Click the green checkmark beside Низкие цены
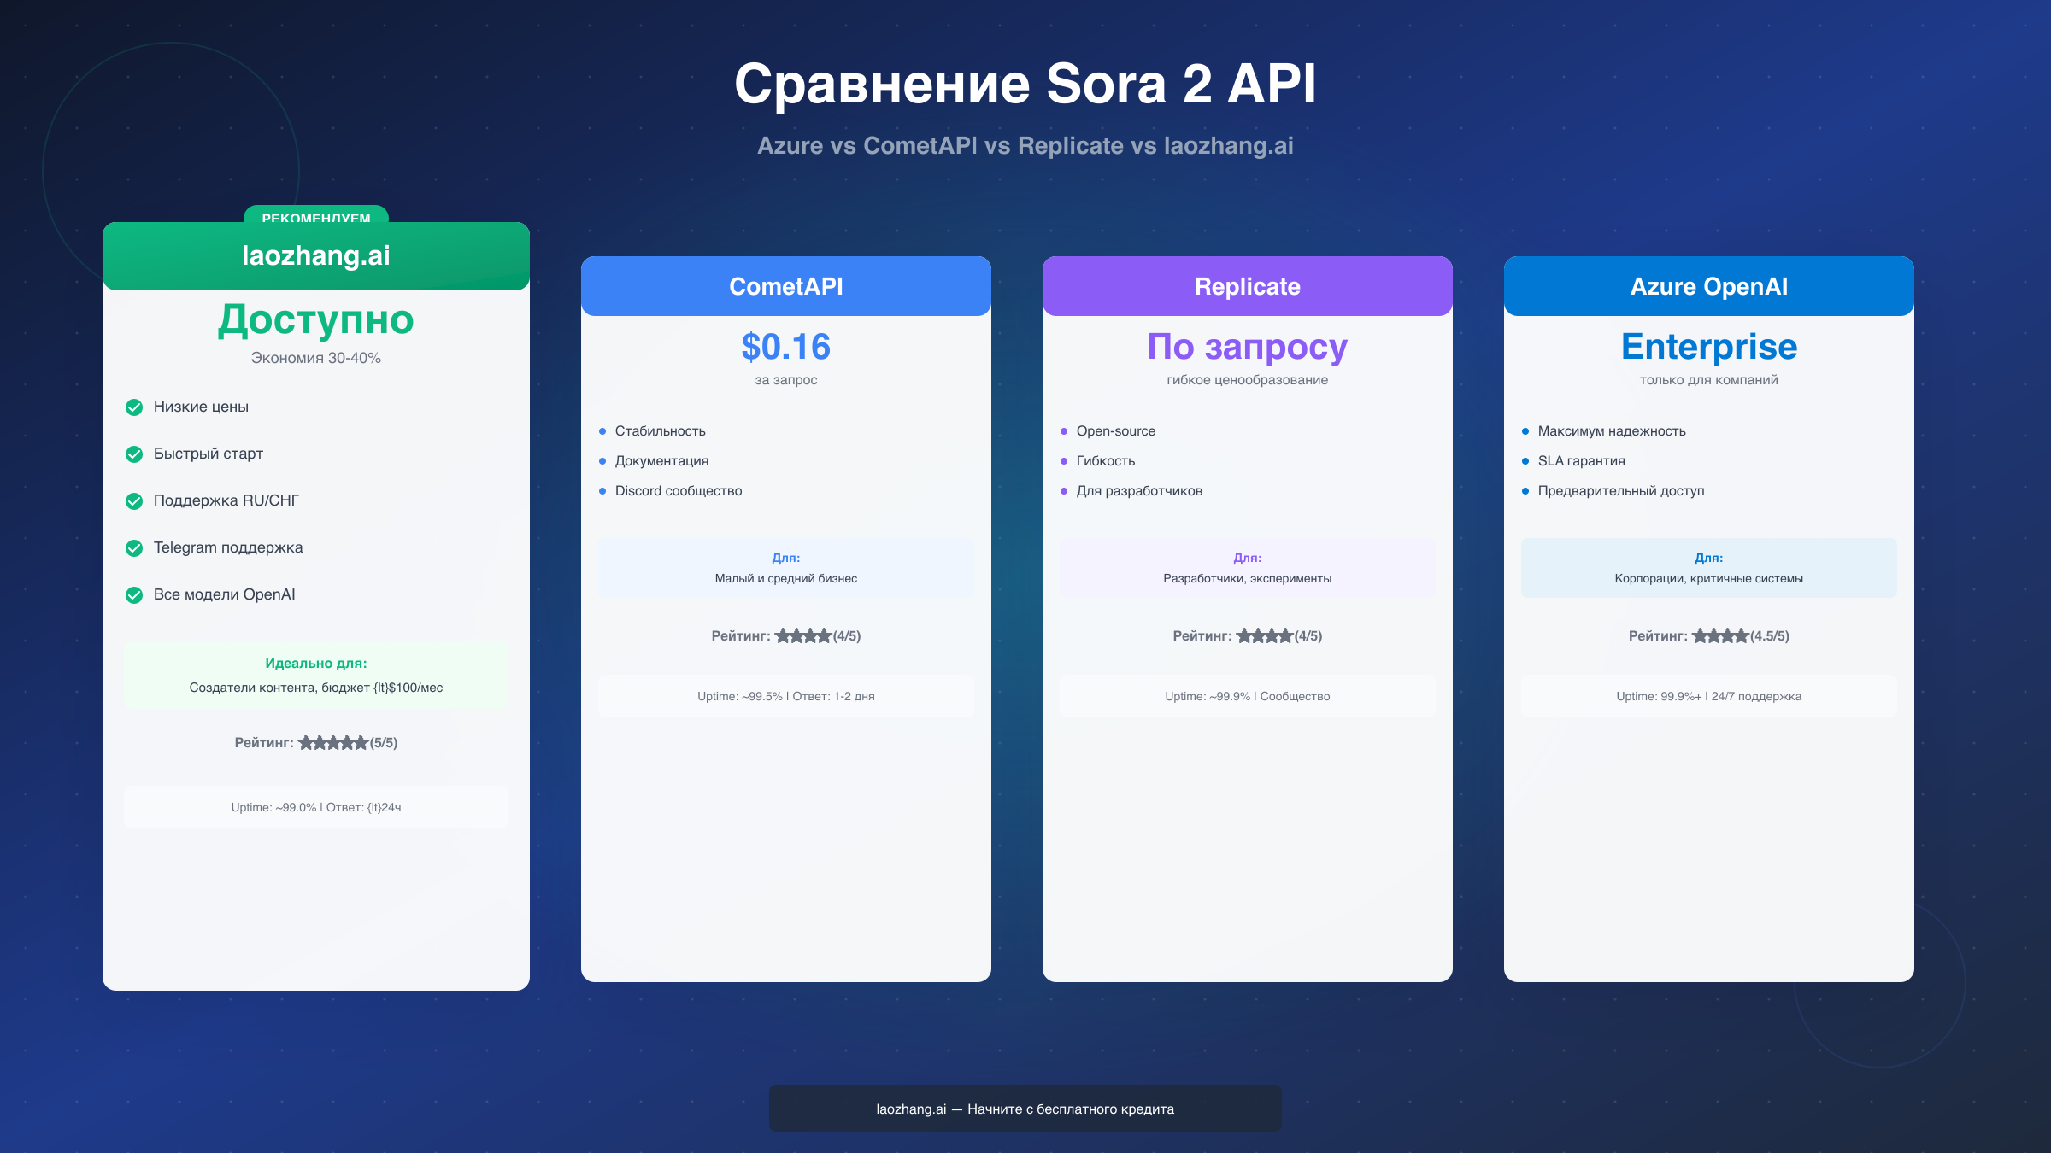 point(133,407)
